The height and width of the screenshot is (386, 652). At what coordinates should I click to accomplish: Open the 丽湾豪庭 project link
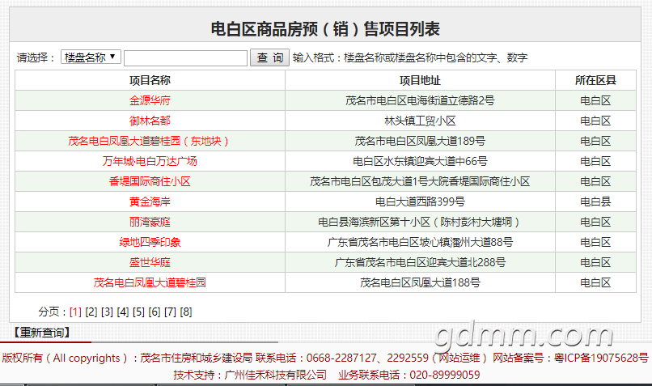pos(150,223)
